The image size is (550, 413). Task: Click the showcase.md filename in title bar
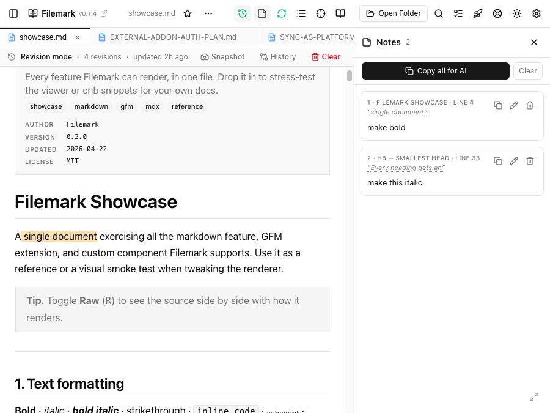click(152, 13)
